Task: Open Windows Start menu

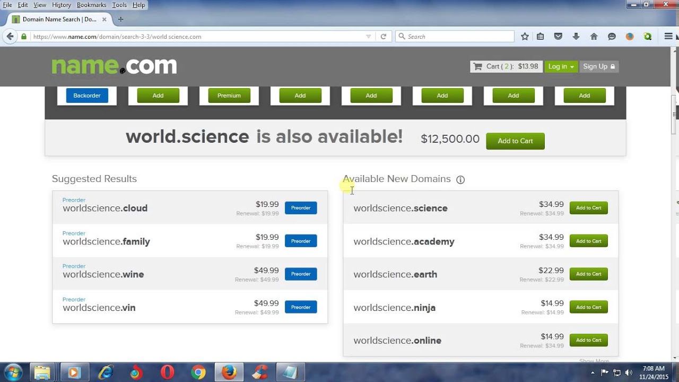Action: 13,372
